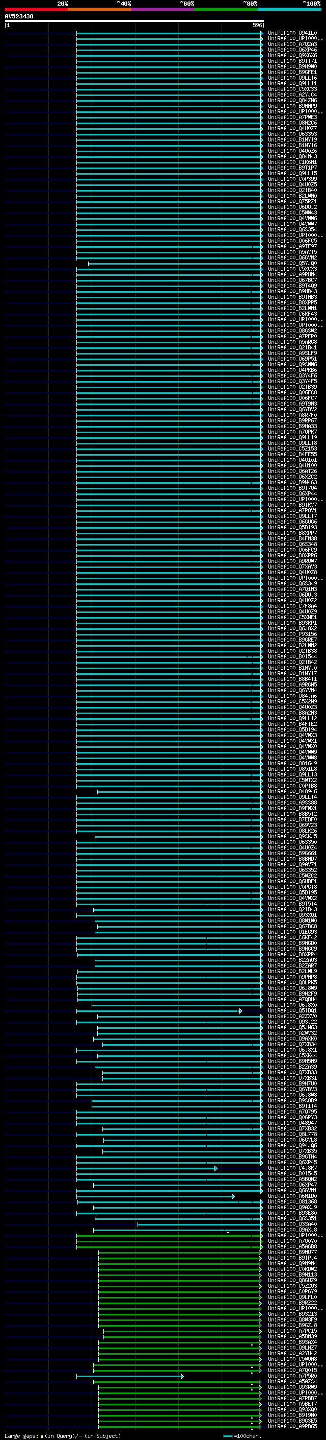Click the green ~80% identity legend segment
The width and height of the screenshot is (326, 1440).
[x=226, y=9]
